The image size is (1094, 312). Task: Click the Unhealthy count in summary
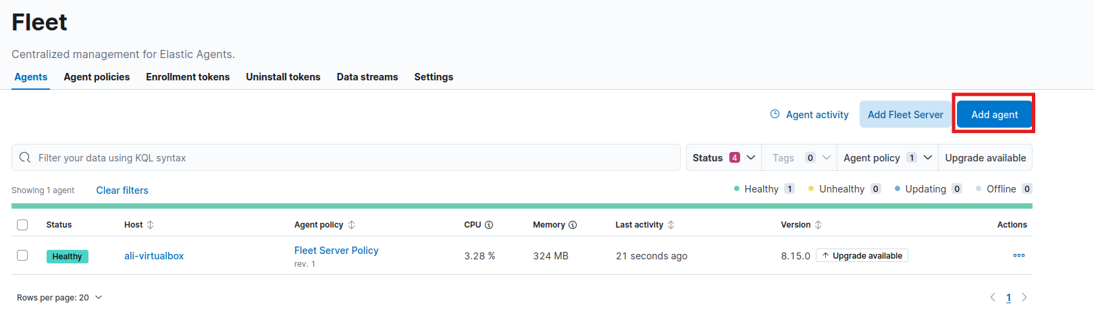pos(875,188)
